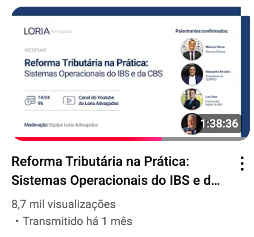Open the webinar video thumbnail

point(131,74)
